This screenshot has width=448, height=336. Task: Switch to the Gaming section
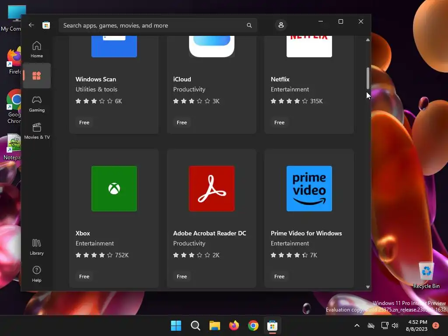[x=37, y=104]
